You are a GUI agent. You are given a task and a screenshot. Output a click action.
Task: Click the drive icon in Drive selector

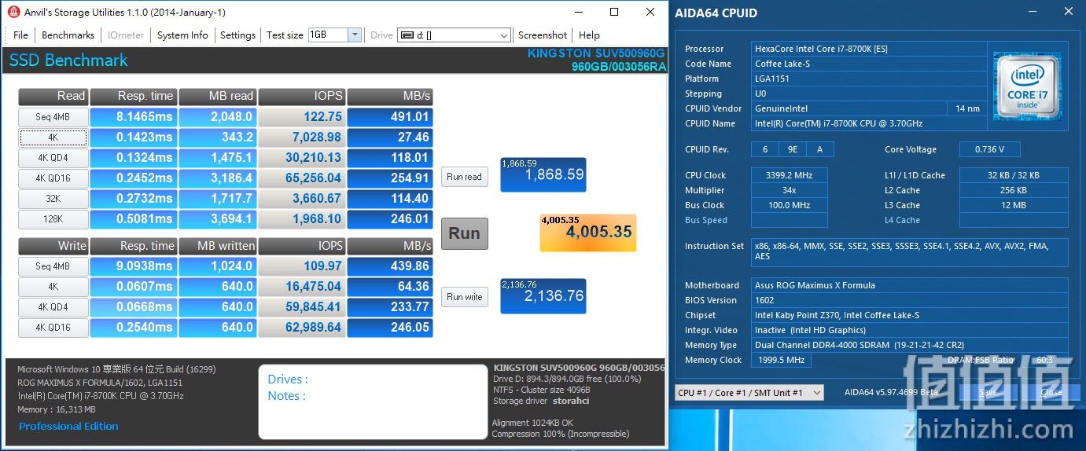pos(407,35)
